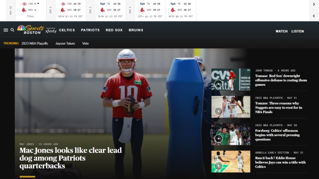Screen dimensions: 319x179
Task: Open the Red Sox section
Action: (114, 30)
